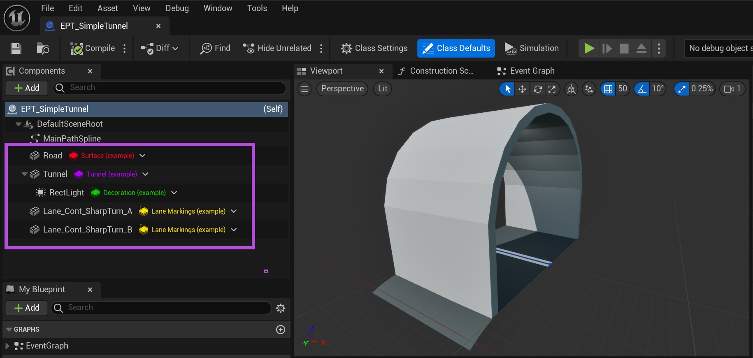Click the purple Tunnel category cube icon
This screenshot has height=358, width=753.
(x=79, y=174)
